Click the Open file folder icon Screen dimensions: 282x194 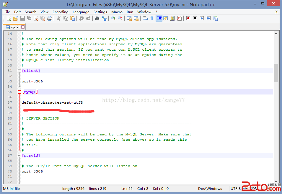point(16,18)
